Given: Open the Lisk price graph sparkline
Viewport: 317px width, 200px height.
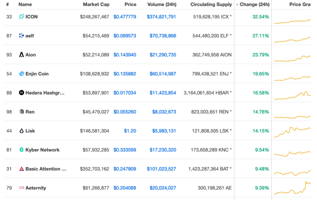Looking at the screenshot, I should tap(292, 132).
